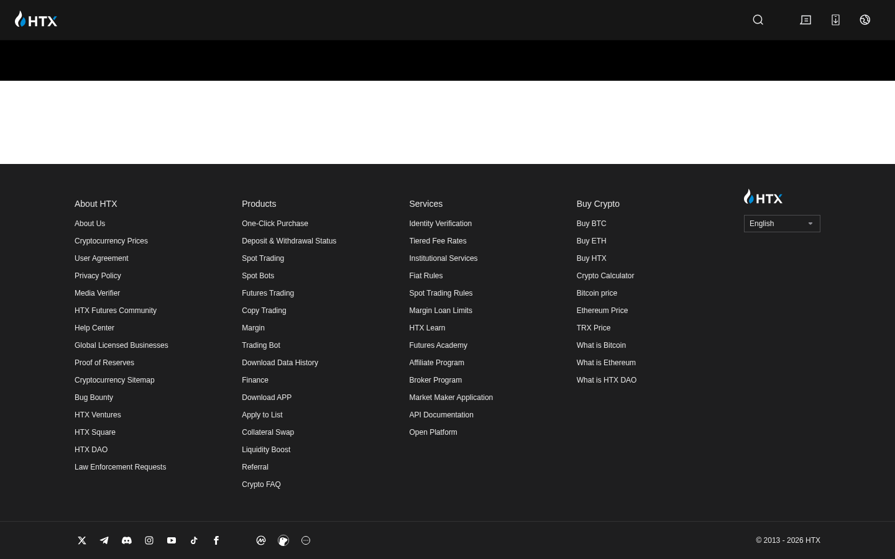Screen dimensions: 895x559
Task: Visit HTX on X (Twitter)
Action: (82, 540)
